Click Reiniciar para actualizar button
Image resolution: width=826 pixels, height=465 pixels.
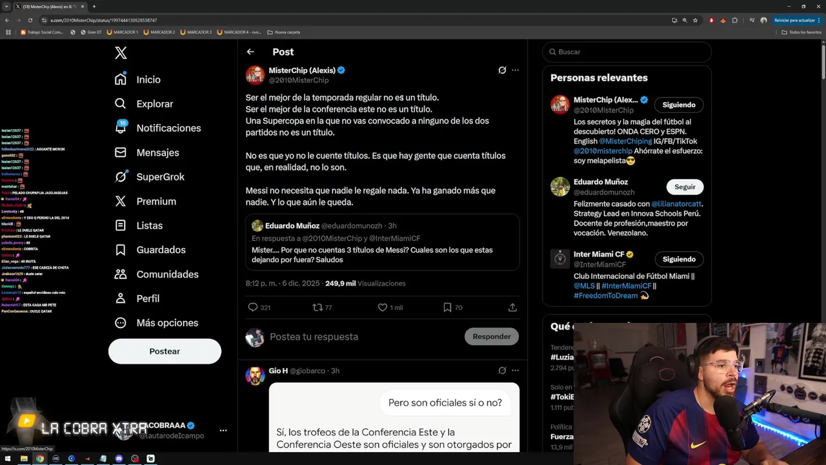click(x=798, y=20)
